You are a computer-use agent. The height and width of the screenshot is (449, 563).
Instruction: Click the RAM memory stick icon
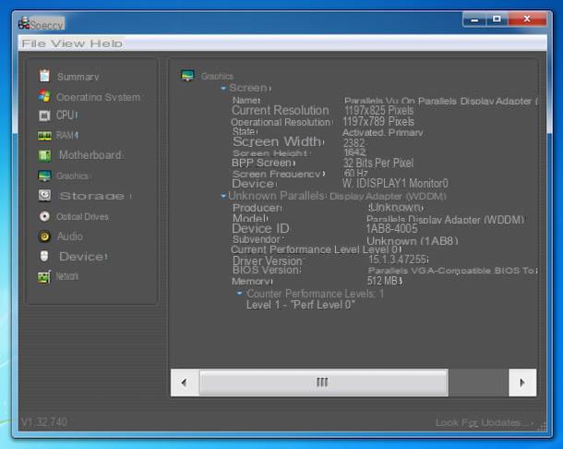pyautogui.click(x=44, y=136)
